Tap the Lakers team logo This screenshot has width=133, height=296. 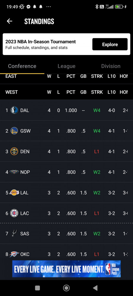(x=14, y=193)
